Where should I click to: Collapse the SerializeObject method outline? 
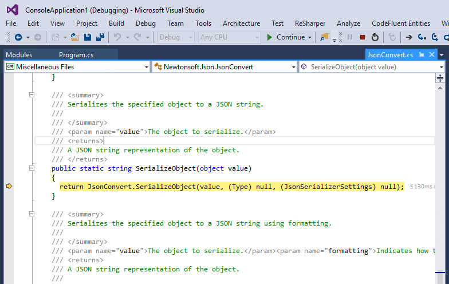pyautogui.click(x=32, y=168)
